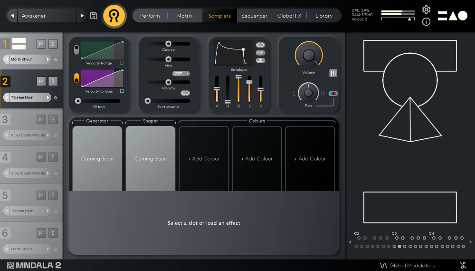Click the arrow icon beside the Envelope
This screenshot has height=271, width=475.
pyautogui.click(x=260, y=53)
